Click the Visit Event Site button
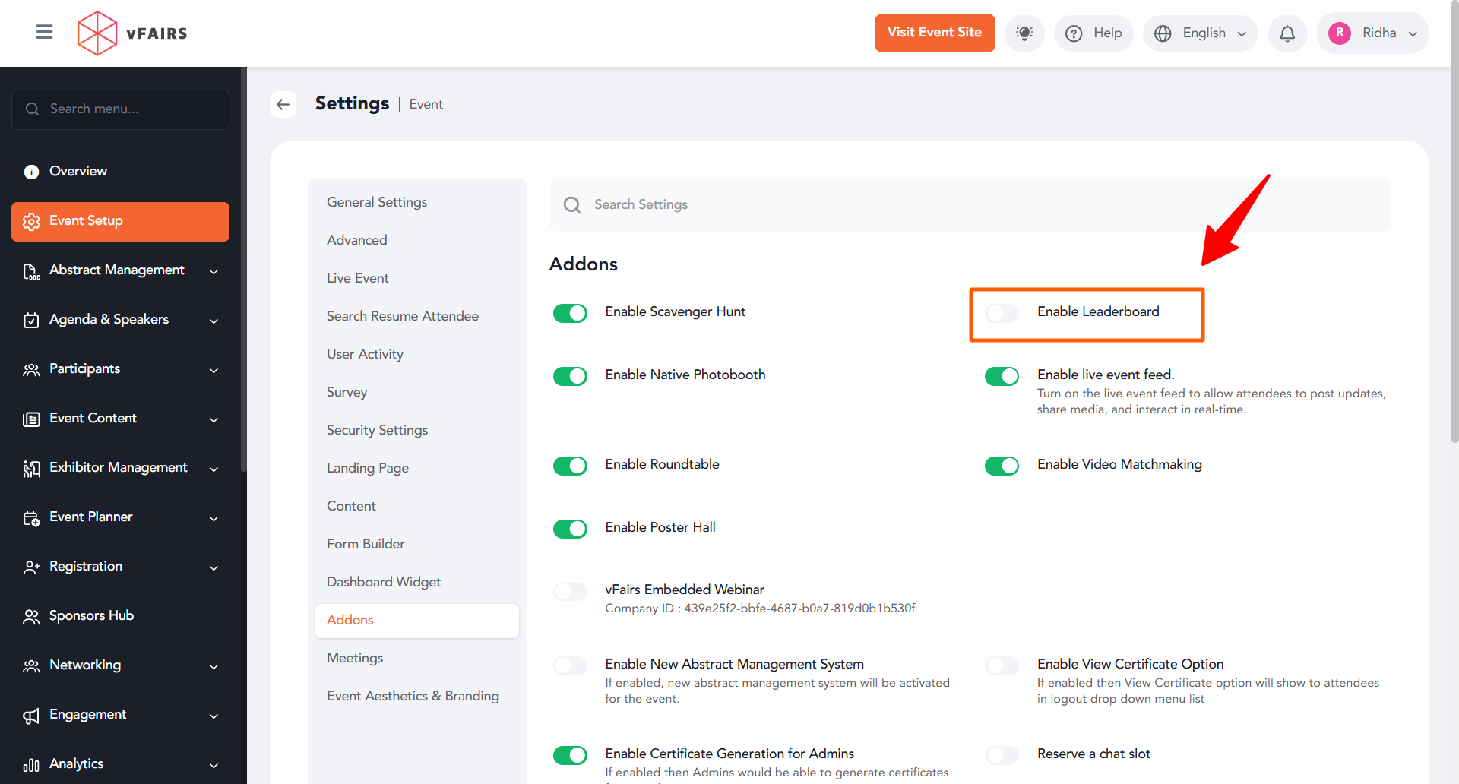 (934, 33)
